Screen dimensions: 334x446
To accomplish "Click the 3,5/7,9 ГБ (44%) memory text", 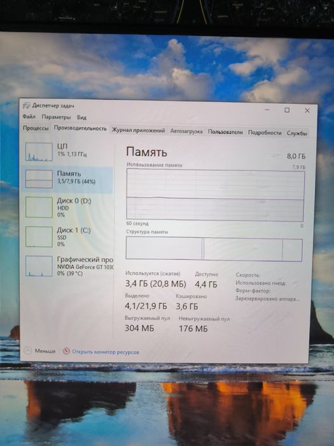I will (x=76, y=182).
